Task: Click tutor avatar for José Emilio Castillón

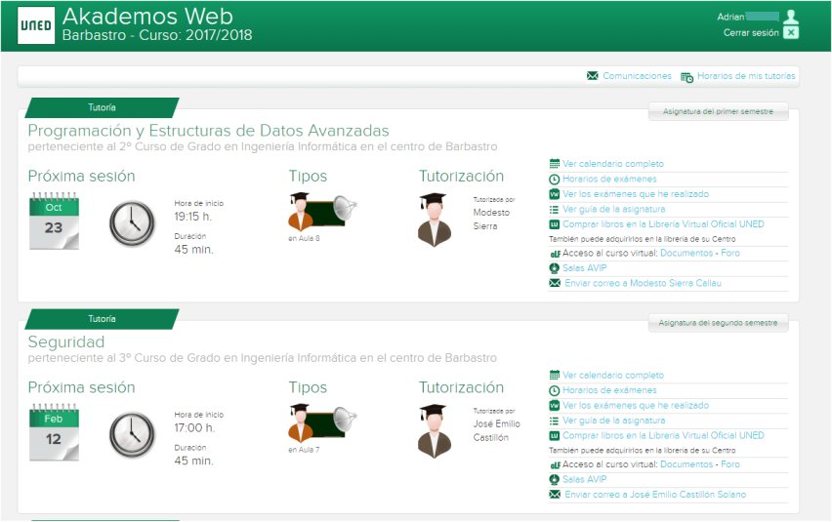Action: pyautogui.click(x=435, y=430)
